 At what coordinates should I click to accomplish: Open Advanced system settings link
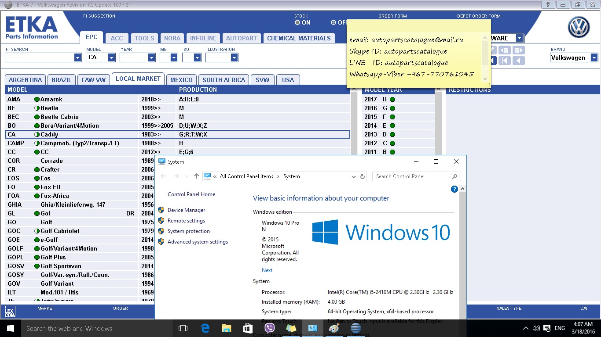(x=198, y=242)
